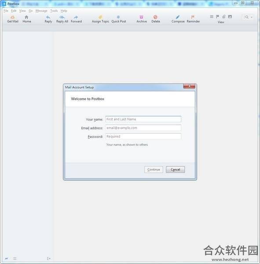Open the File menu
Screen dimensions: 260x264
6,11
